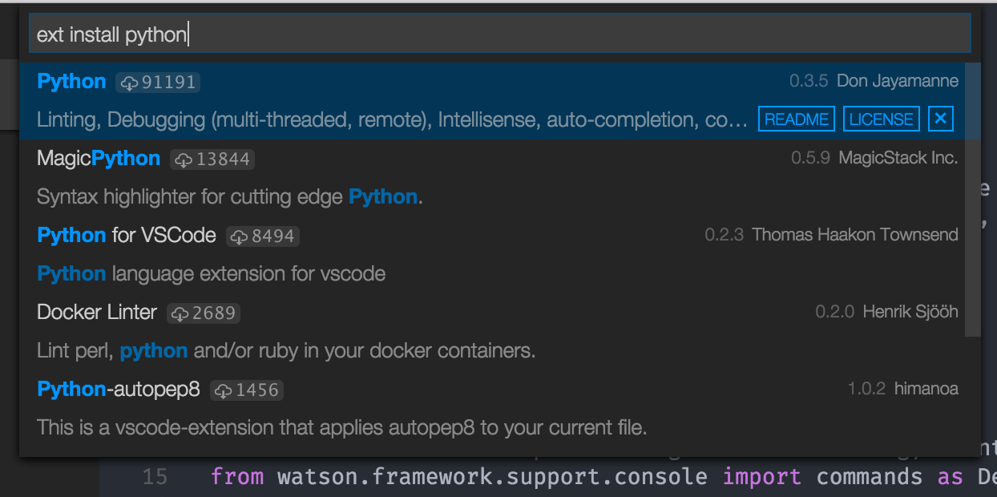View the LICENSE of the Python extension
Image resolution: width=997 pixels, height=497 pixels.
(x=881, y=119)
